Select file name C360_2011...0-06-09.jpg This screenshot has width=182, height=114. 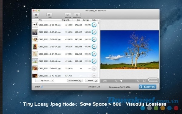[49, 40]
